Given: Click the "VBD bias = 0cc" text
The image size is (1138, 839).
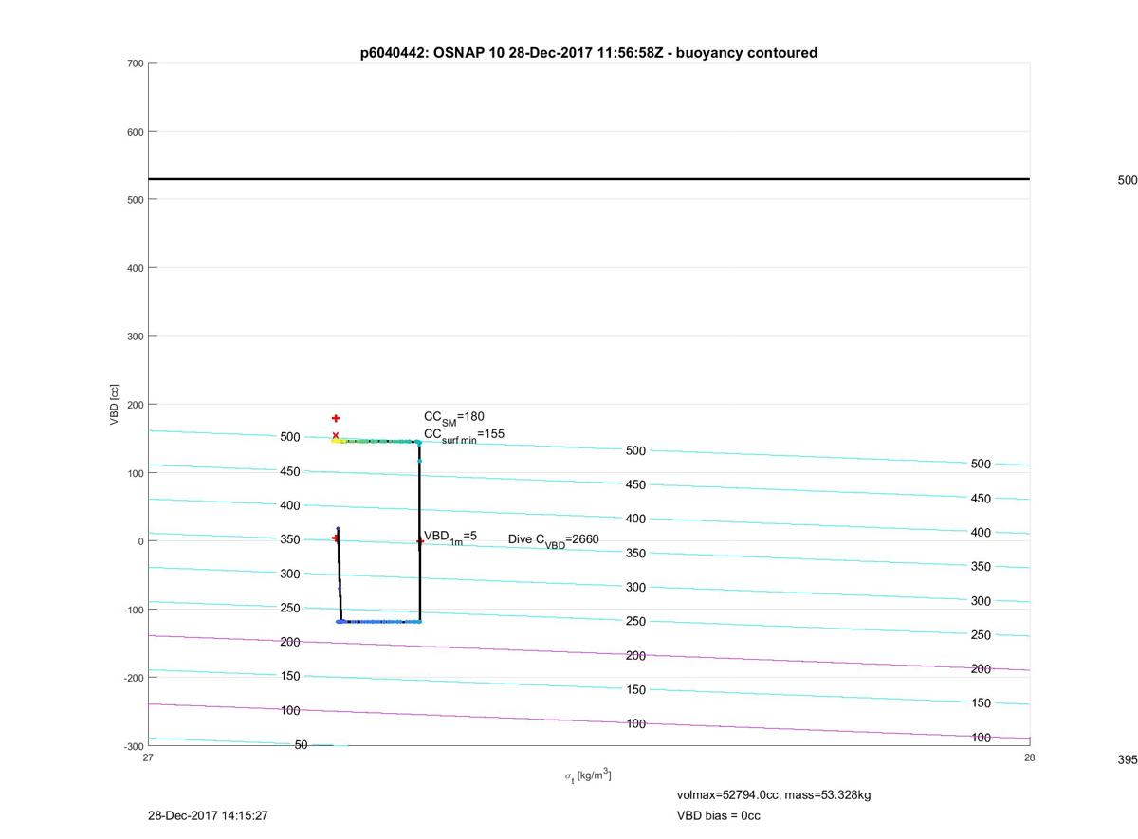Looking at the screenshot, I should [718, 815].
